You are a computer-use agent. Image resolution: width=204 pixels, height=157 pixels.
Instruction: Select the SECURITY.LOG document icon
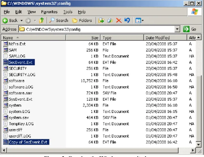[x=5, y=74]
